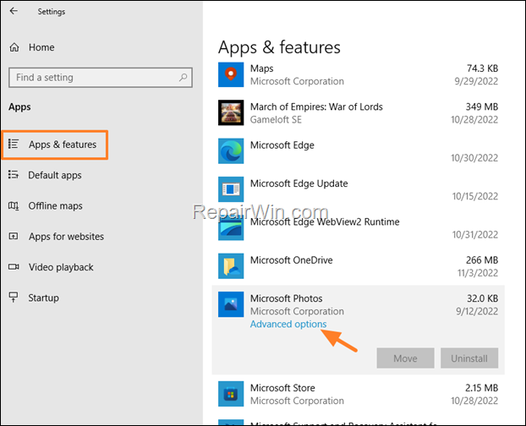
Task: Click the 11/3/2022 OneDrive date
Action: point(478,273)
